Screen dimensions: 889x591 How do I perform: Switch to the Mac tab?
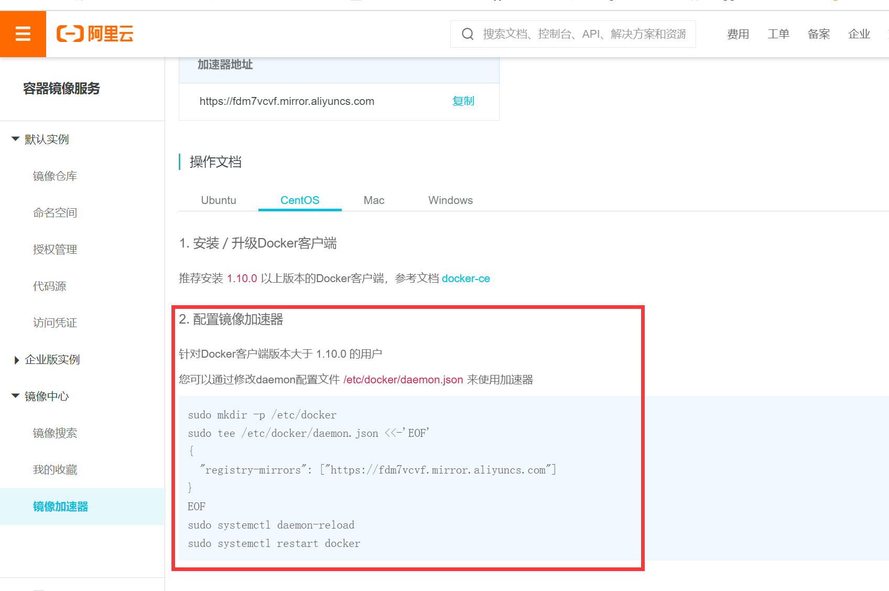(x=374, y=200)
